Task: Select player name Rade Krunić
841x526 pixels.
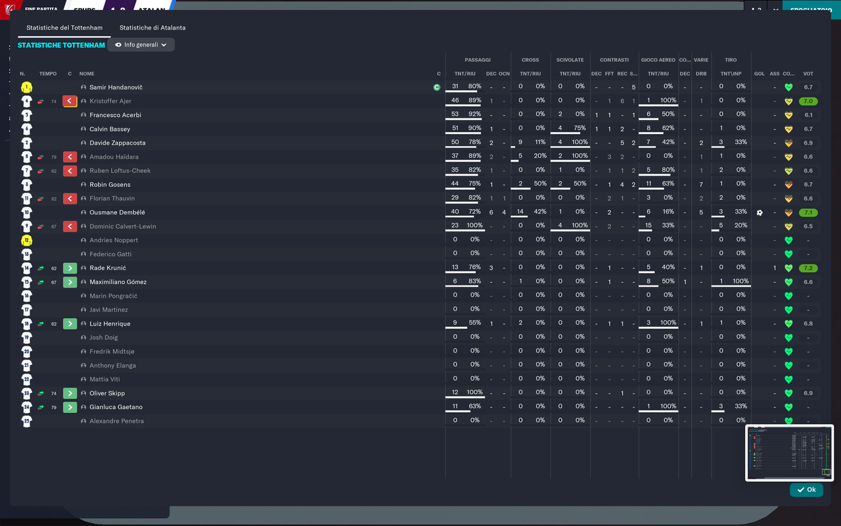Action: [108, 268]
